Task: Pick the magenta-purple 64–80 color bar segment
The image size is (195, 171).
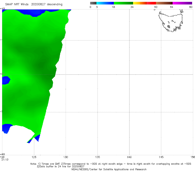Action: click(x=182, y=3)
